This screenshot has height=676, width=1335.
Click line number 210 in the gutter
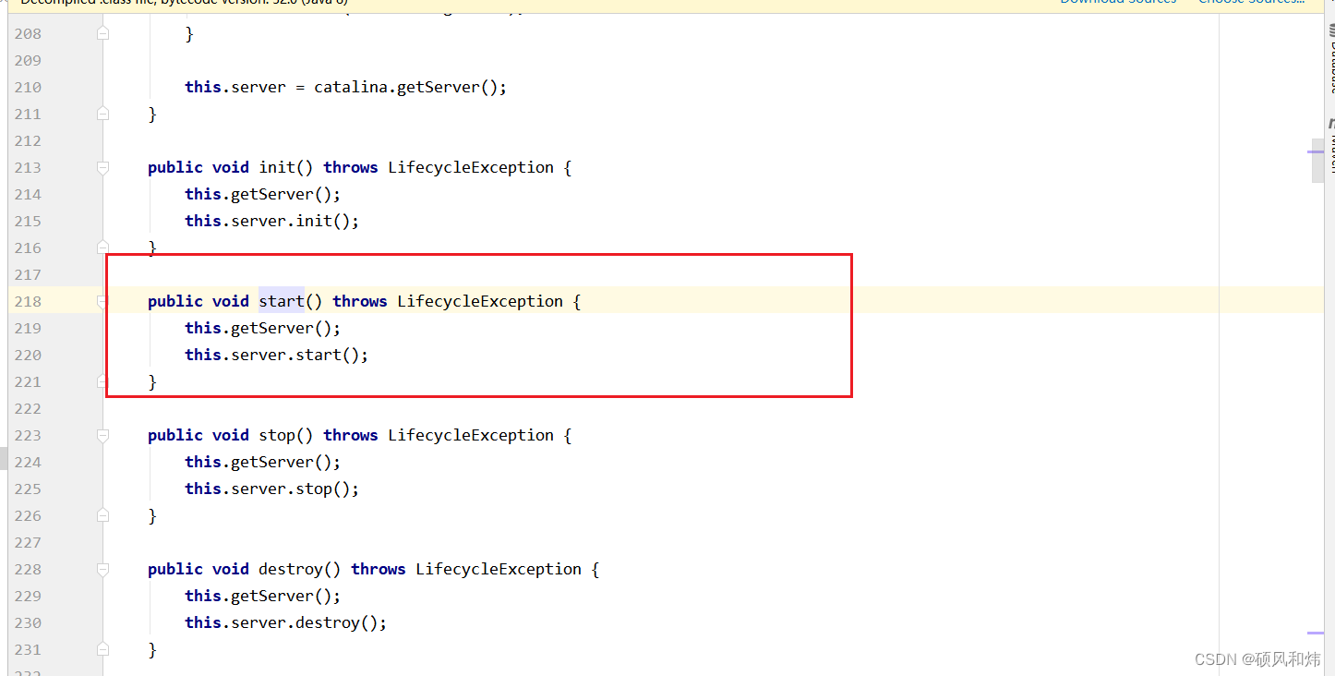(28, 87)
